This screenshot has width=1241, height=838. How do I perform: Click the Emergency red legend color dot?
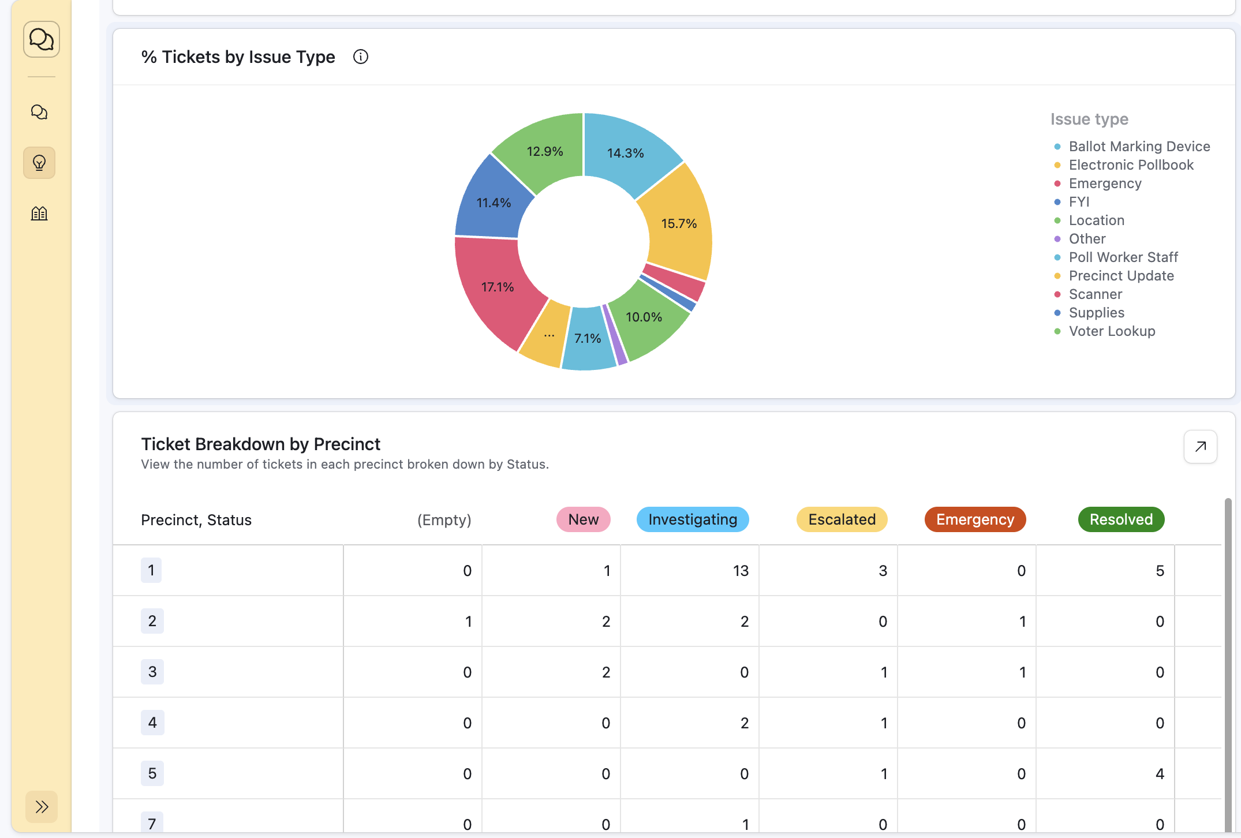click(x=1057, y=184)
